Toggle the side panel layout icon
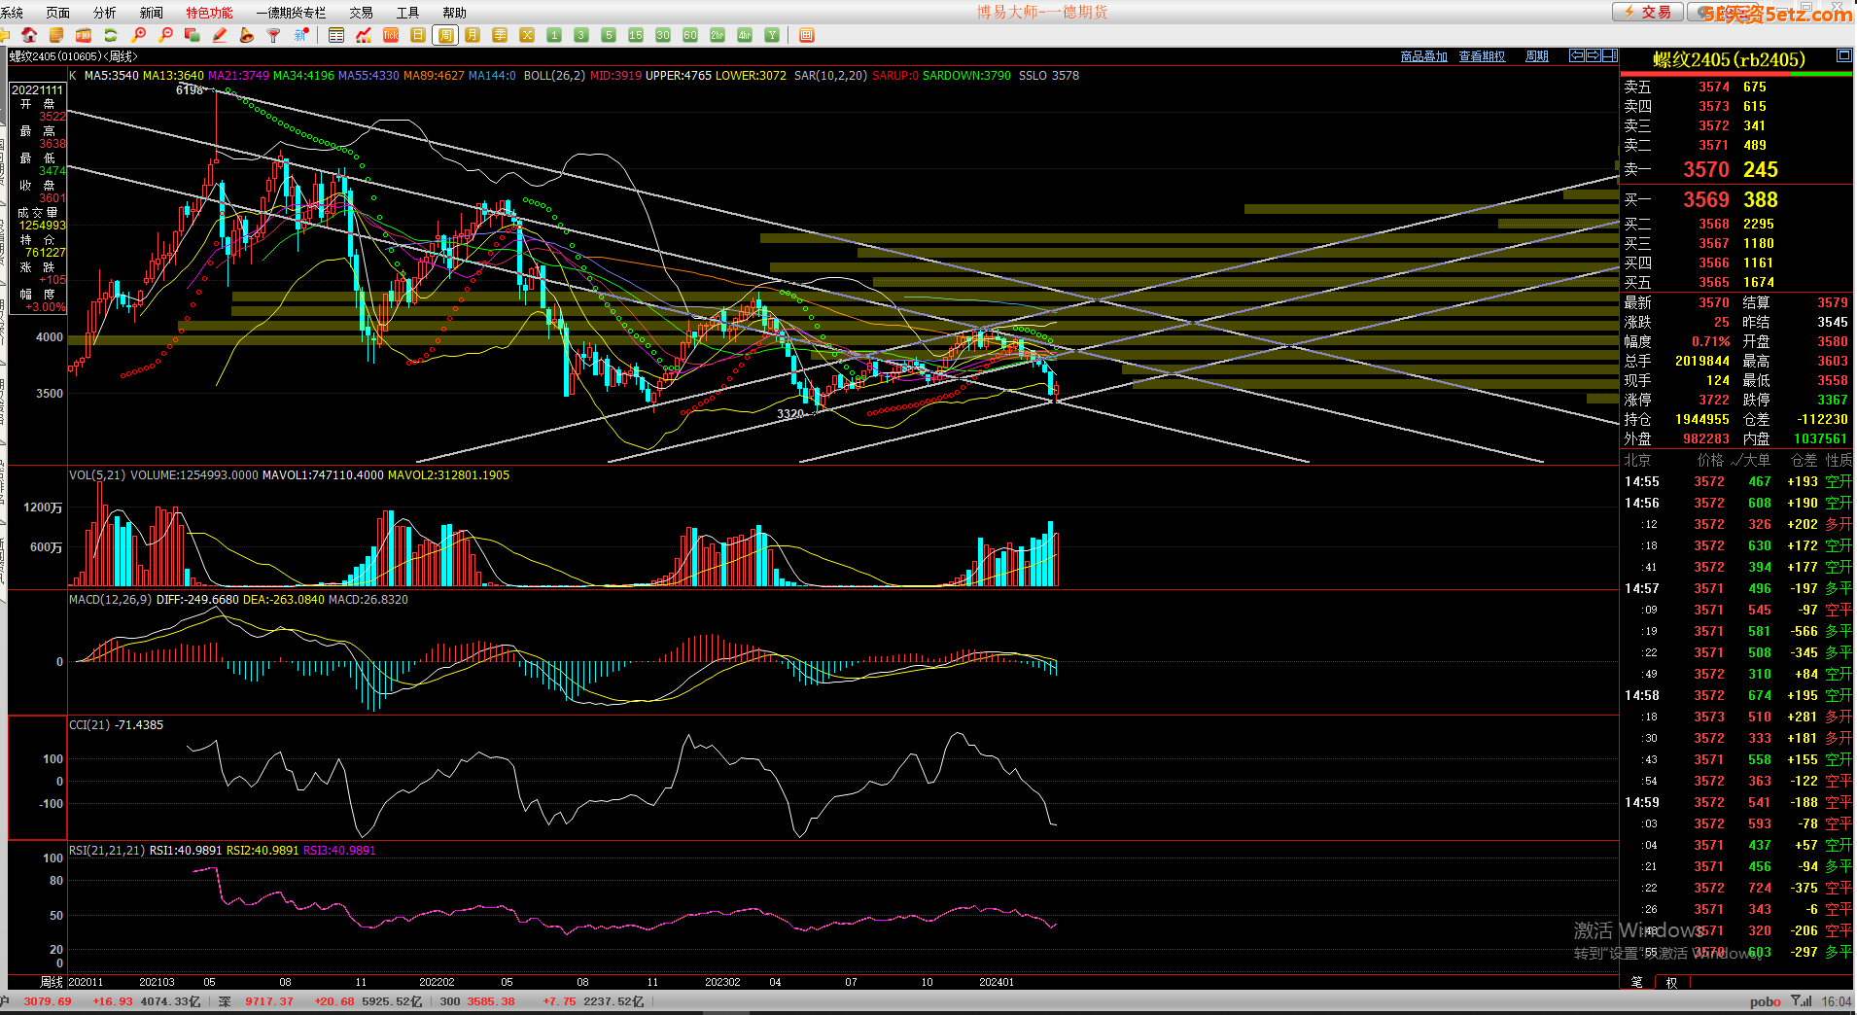 (1610, 55)
